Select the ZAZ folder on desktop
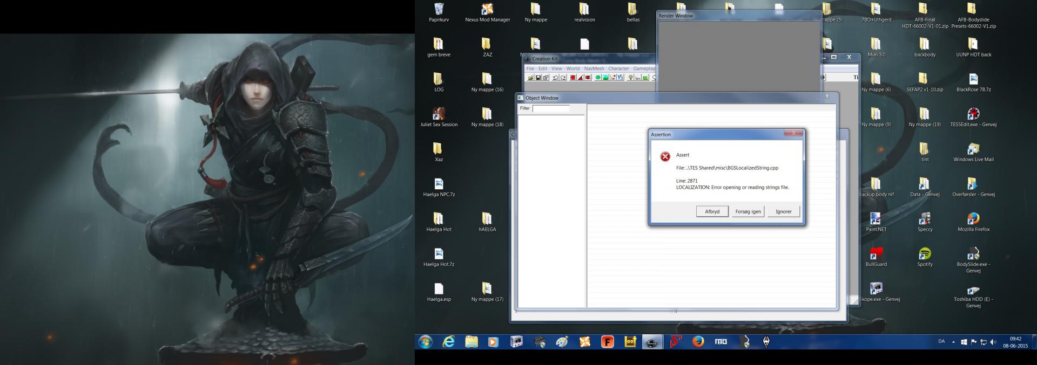 [487, 47]
